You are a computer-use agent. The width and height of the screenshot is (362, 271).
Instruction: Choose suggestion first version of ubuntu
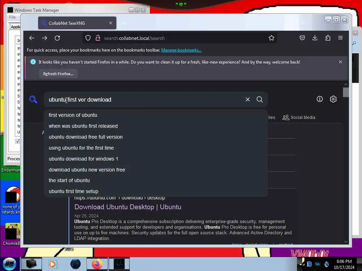[156, 115]
